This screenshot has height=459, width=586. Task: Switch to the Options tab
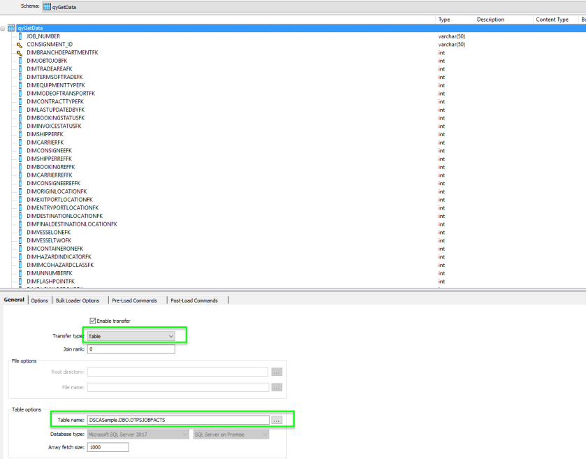40,300
